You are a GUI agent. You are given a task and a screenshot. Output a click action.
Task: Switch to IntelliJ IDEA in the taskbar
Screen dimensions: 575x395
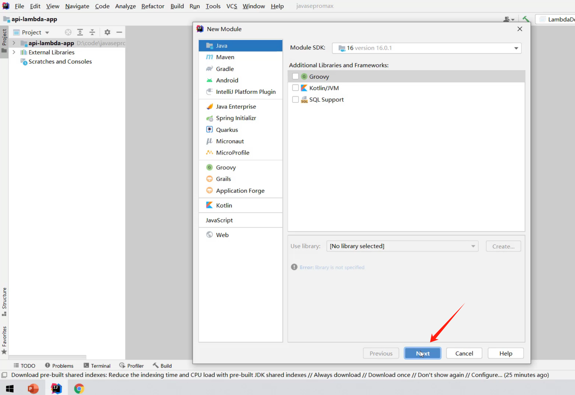tap(56, 388)
